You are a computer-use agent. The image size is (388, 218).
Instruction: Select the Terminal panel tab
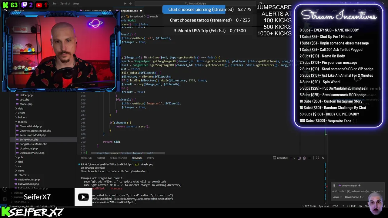coord(137,158)
